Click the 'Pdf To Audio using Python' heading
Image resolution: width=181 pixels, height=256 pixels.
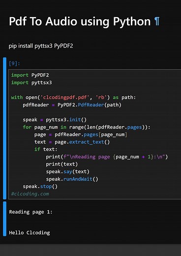pos(80,21)
